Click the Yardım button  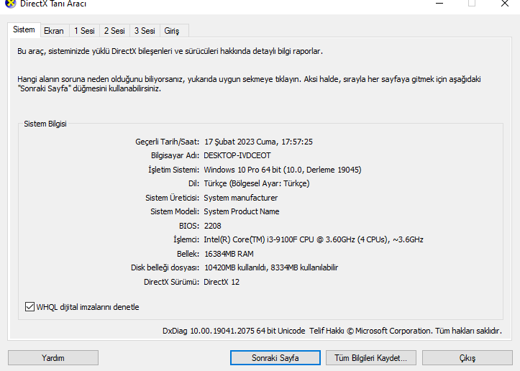53,358
